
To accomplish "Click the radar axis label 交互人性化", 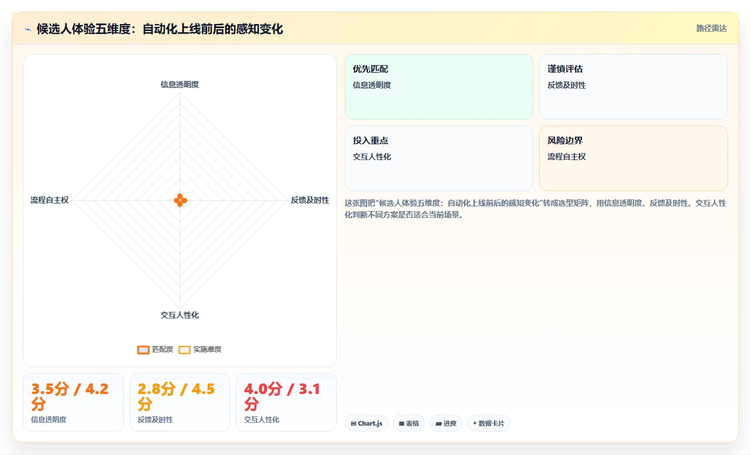I will point(180,315).
